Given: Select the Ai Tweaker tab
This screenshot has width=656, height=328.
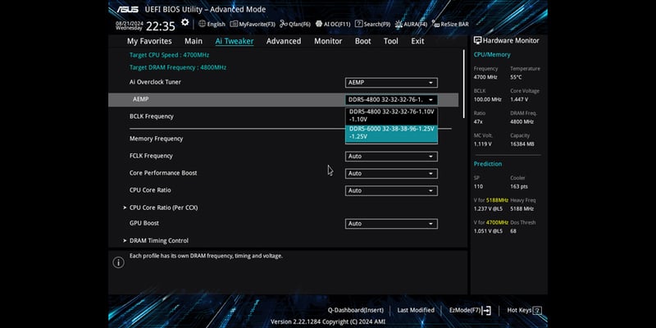Looking at the screenshot, I should pos(235,41).
